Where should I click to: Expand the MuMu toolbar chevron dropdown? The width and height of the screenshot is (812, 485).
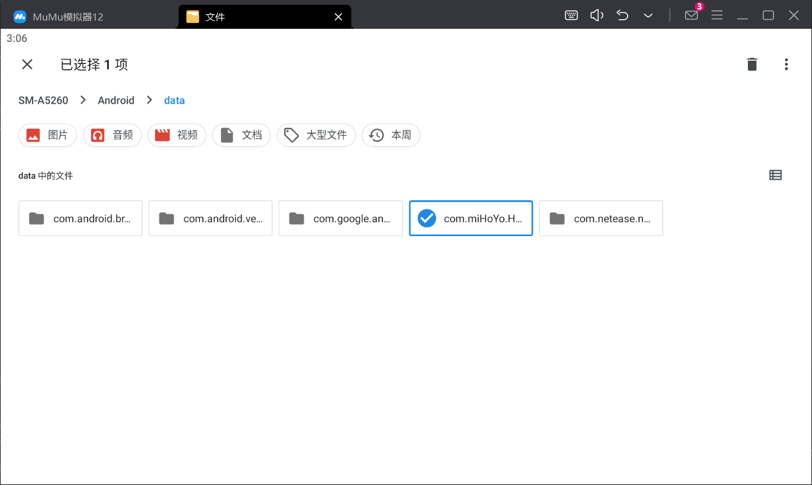pos(648,15)
